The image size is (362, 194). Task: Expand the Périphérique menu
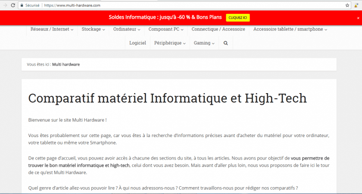170,43
